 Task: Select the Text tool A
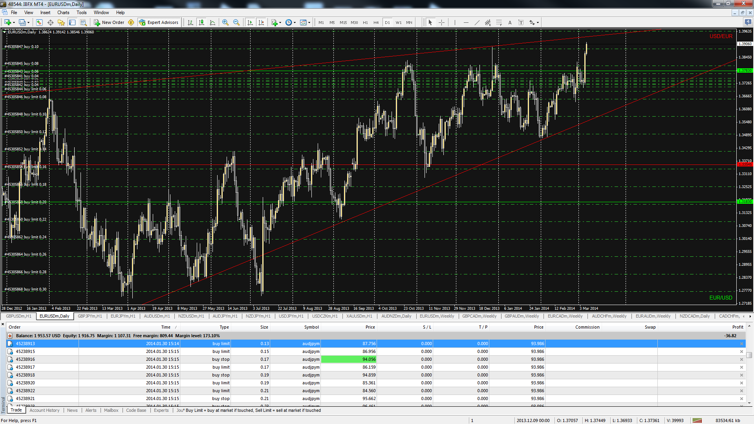tap(510, 22)
